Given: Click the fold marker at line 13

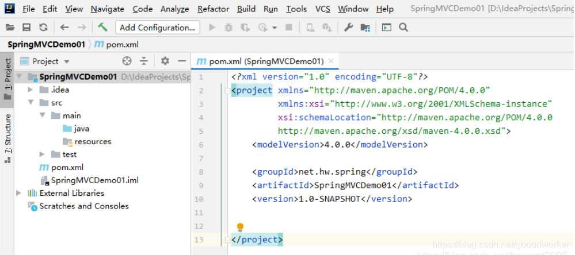Looking at the screenshot, I should [x=227, y=240].
